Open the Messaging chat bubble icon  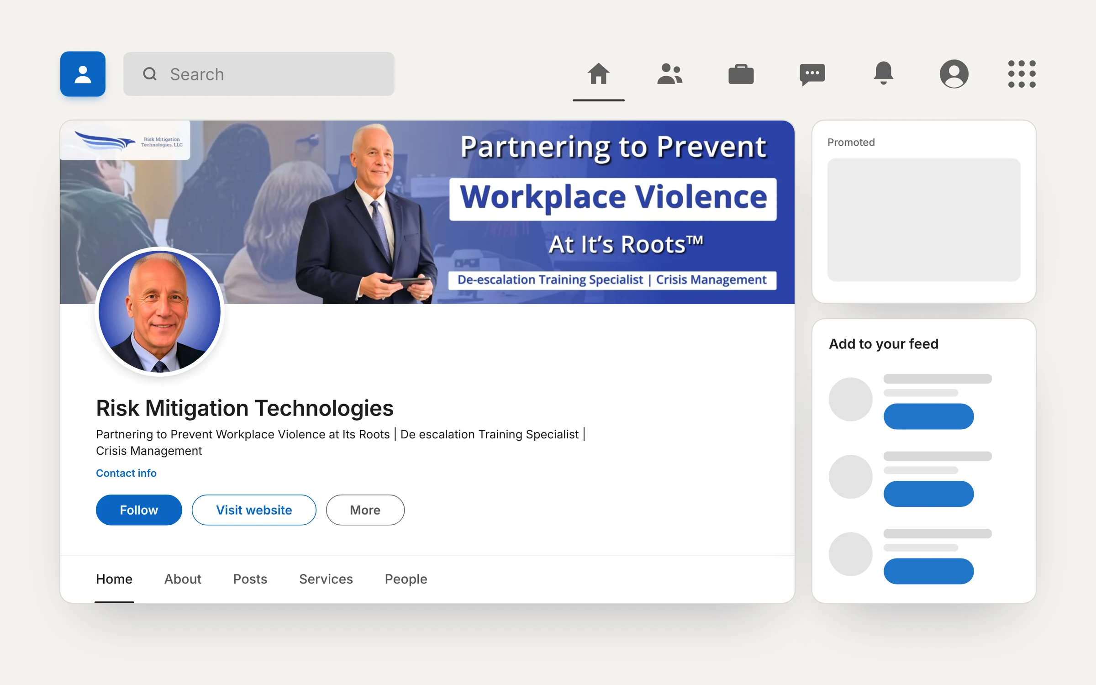coord(812,74)
